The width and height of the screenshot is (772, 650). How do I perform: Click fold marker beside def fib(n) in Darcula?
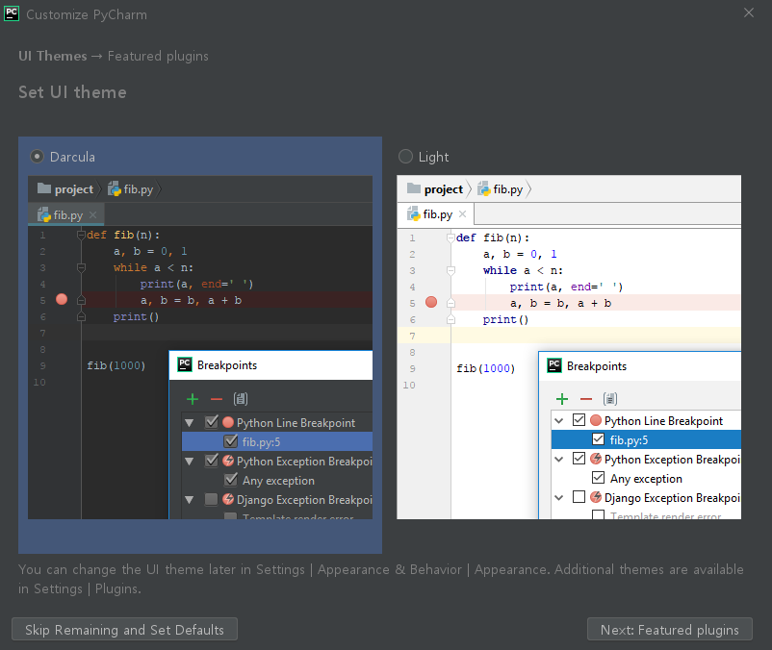tap(81, 235)
